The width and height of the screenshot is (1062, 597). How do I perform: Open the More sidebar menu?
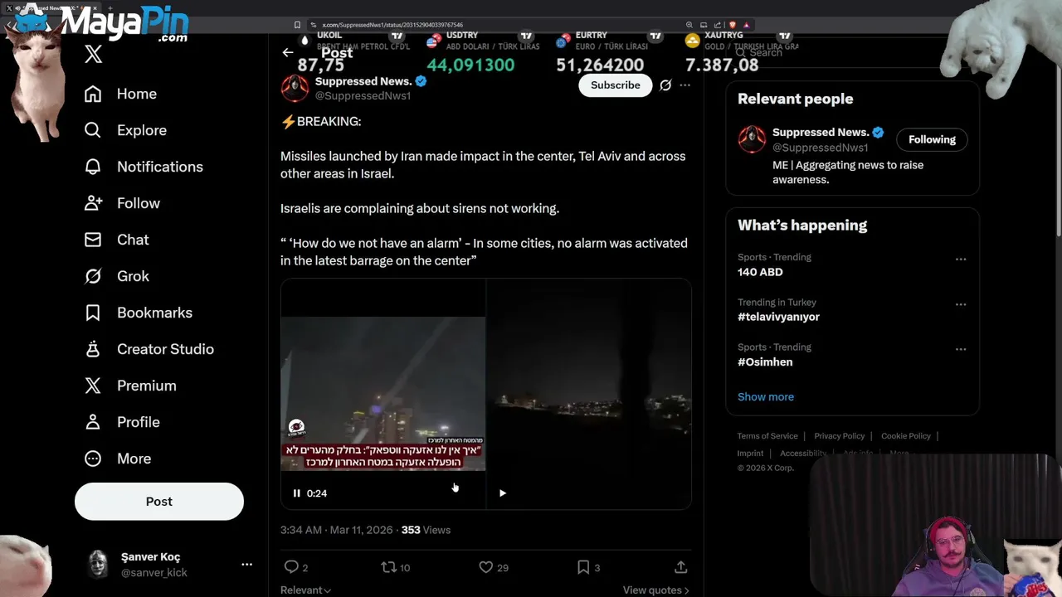coord(118,459)
